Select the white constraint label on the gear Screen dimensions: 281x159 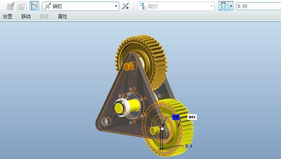pos(192,117)
